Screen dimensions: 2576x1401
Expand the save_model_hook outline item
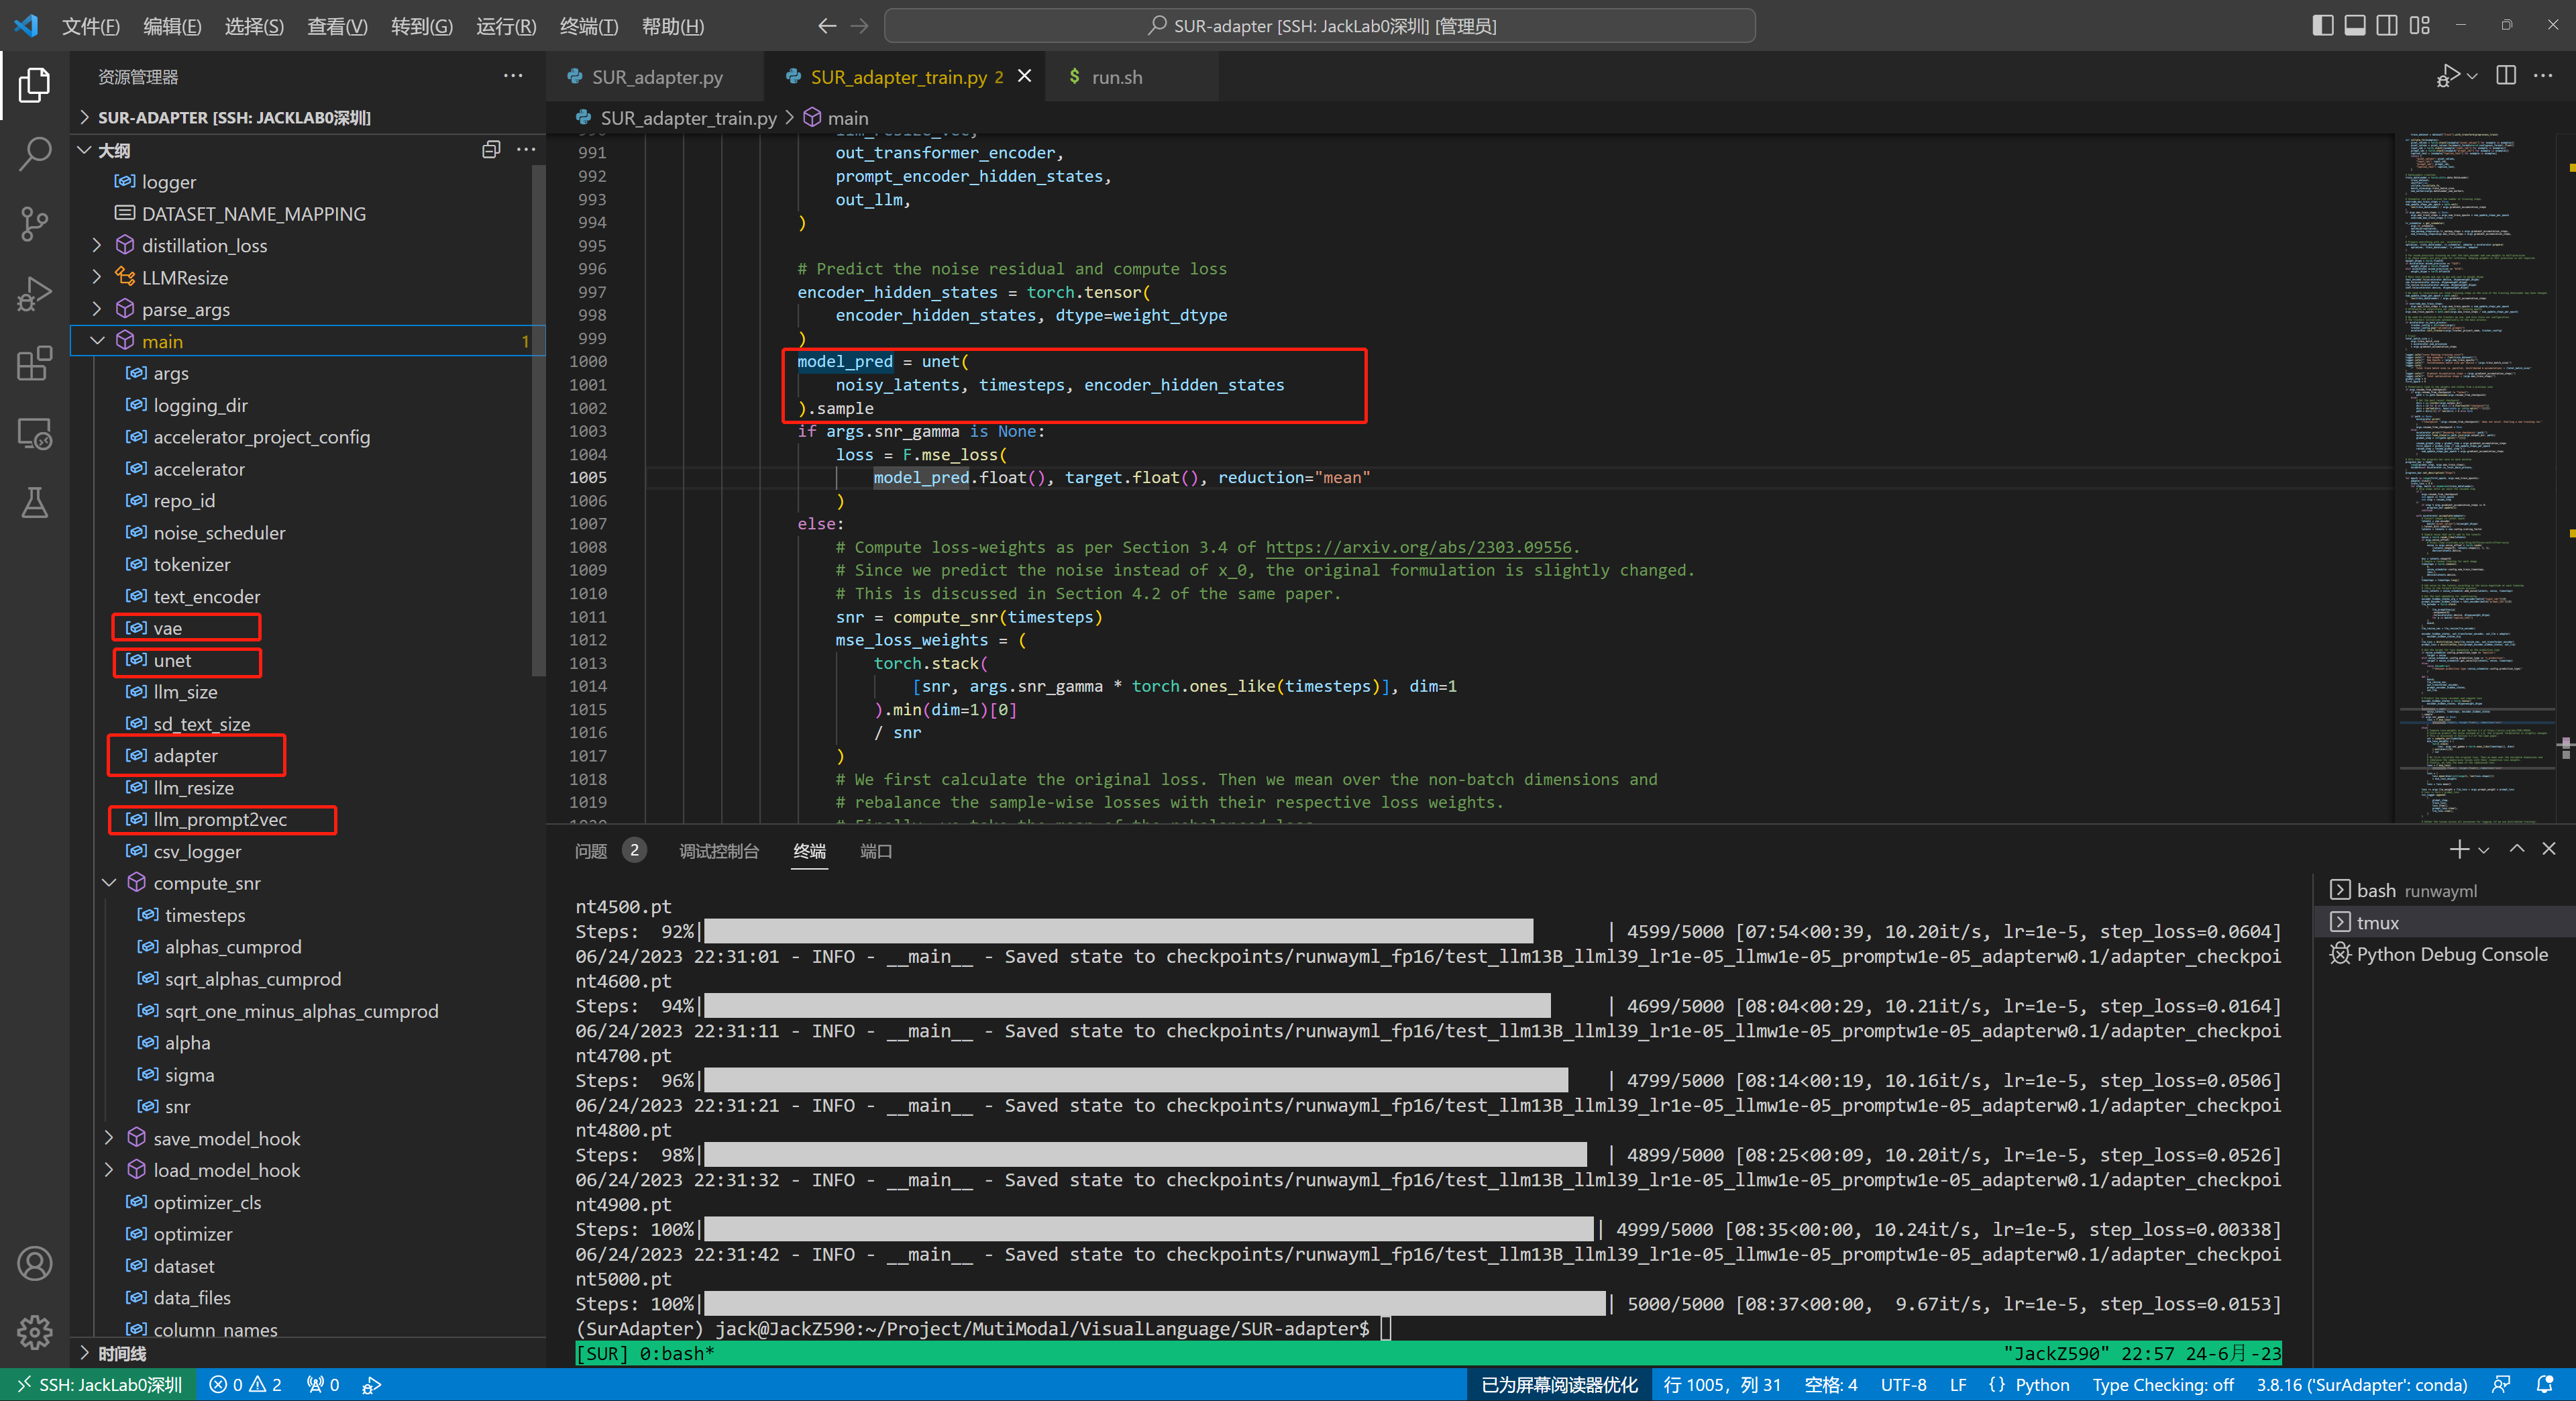coord(109,1138)
